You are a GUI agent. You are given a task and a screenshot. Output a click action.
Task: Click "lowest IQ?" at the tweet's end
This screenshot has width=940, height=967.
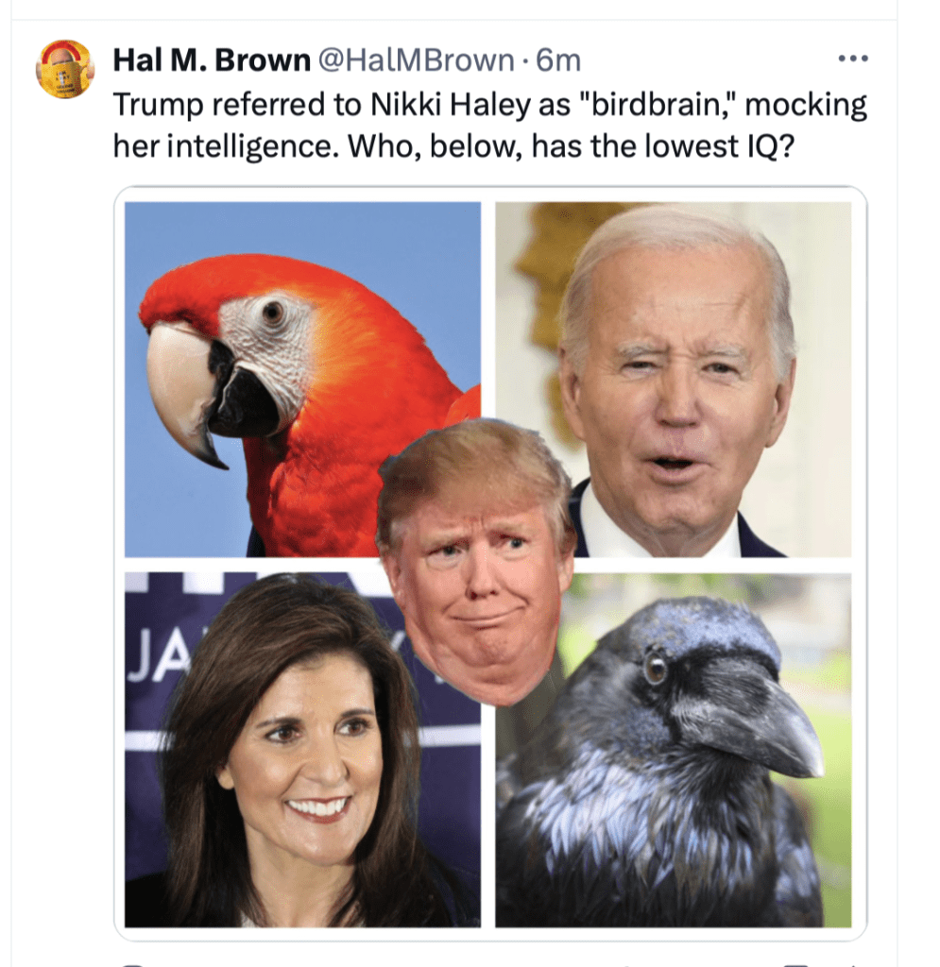coord(719,146)
